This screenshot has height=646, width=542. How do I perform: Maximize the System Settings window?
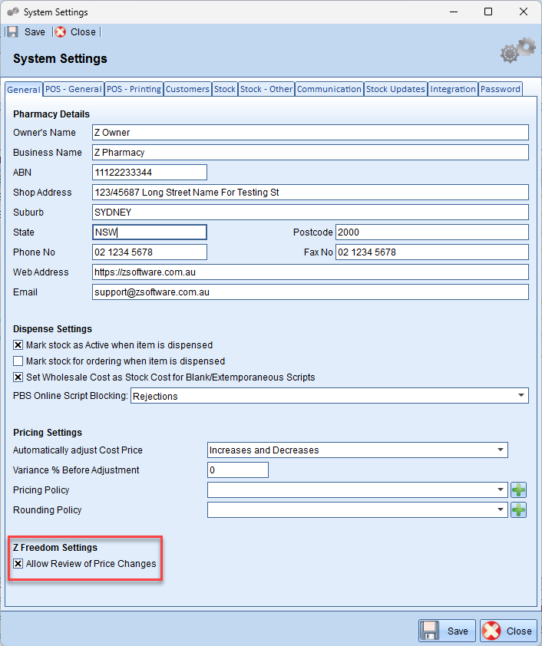[x=488, y=12]
